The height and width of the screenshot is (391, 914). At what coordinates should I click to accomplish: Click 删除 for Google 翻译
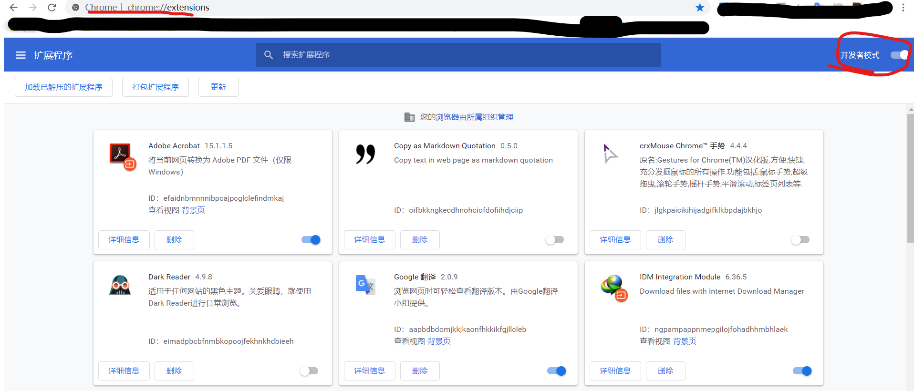[420, 371]
